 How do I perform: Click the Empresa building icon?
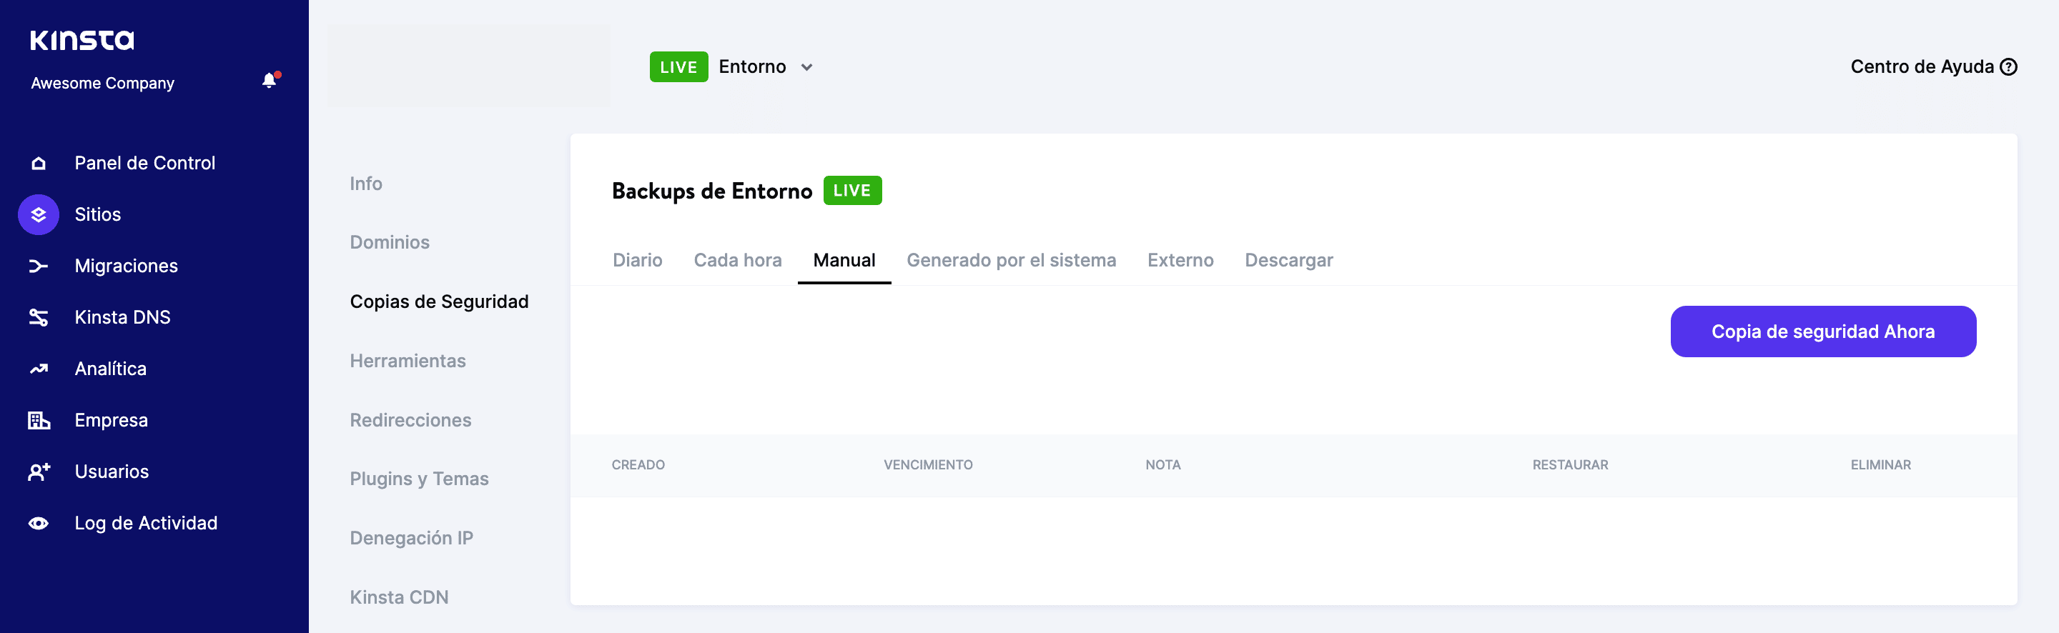point(39,420)
